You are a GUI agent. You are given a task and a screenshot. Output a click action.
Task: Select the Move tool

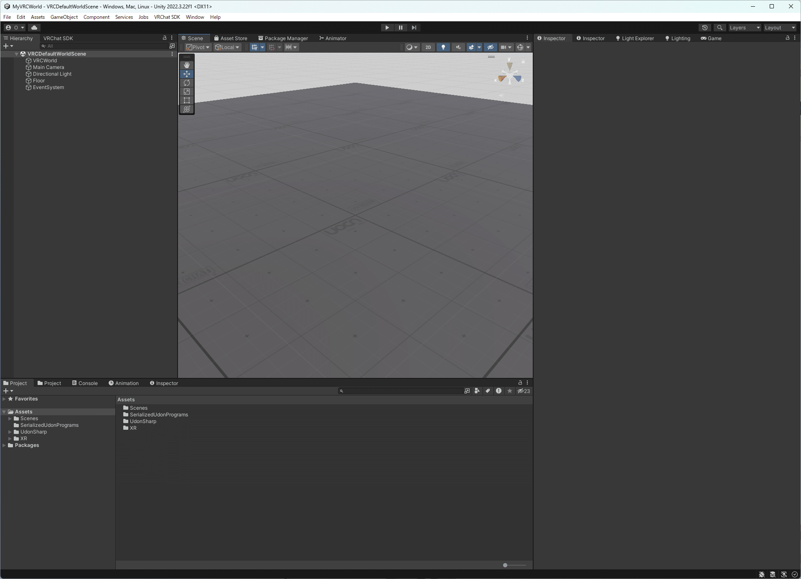tap(187, 74)
